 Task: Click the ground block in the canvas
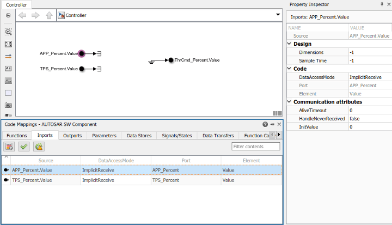pyautogui.click(x=151, y=62)
